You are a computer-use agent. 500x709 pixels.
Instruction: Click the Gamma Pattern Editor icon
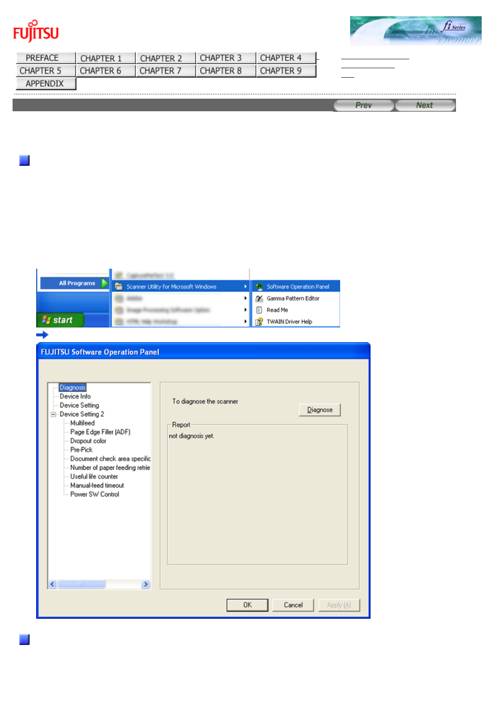[x=259, y=298]
